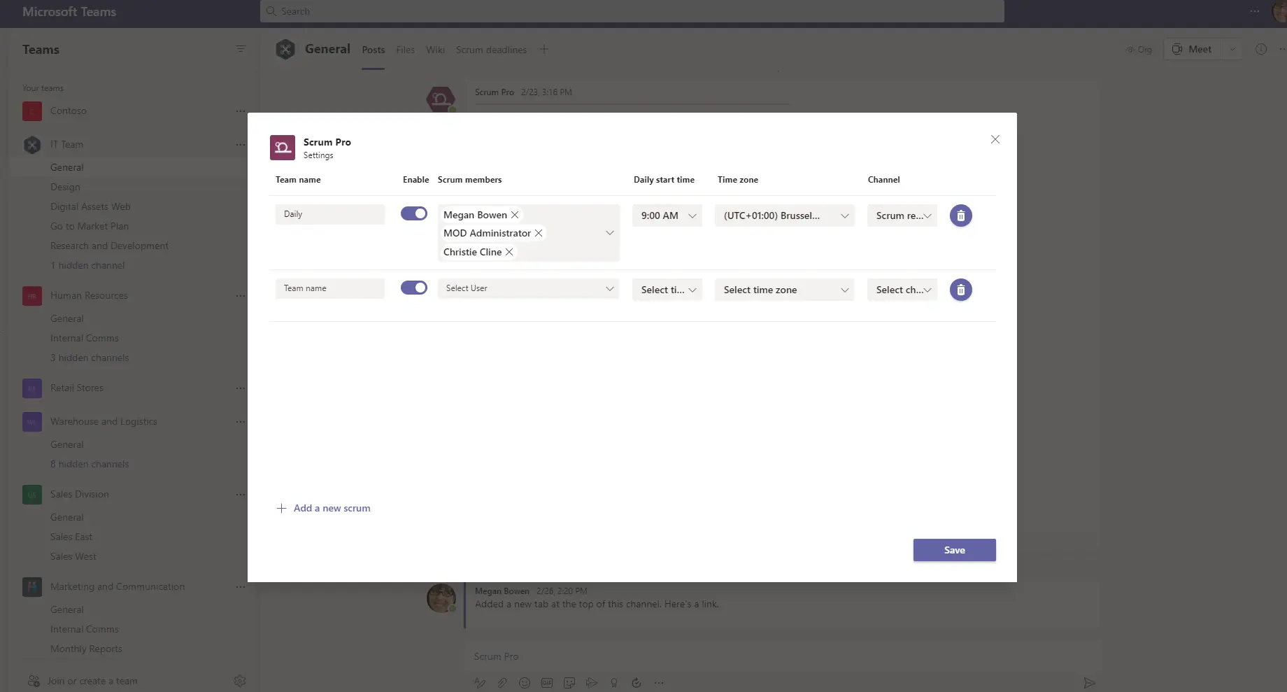Select Monthly Reports channel
Viewport: 1287px width, 692px height.
pos(86,649)
